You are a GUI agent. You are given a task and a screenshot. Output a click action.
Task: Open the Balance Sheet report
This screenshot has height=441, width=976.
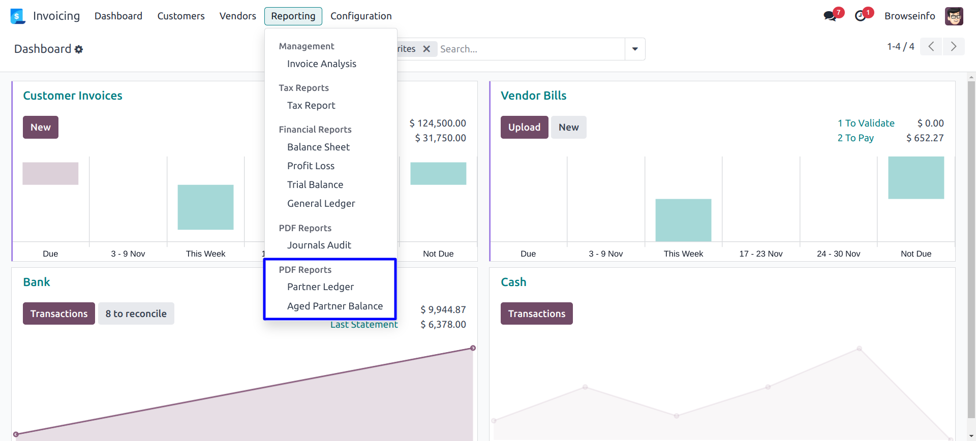tap(318, 147)
